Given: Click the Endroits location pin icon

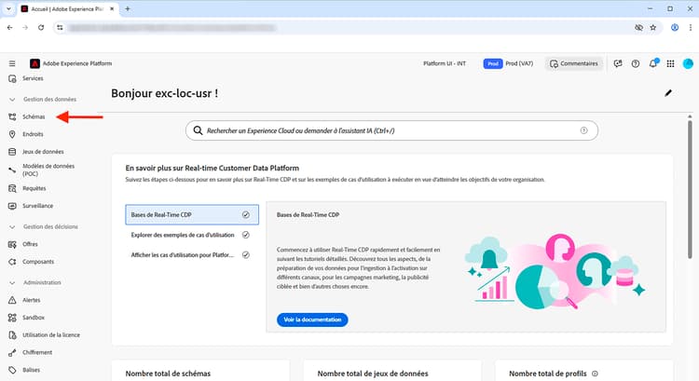Looking at the screenshot, I should (12, 134).
